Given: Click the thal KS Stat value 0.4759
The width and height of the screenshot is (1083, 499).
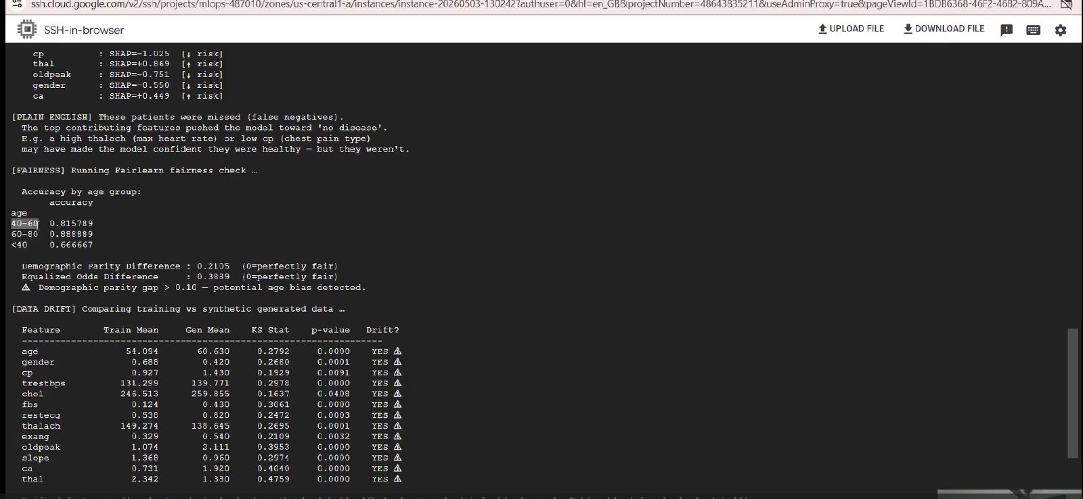Looking at the screenshot, I should [273, 479].
